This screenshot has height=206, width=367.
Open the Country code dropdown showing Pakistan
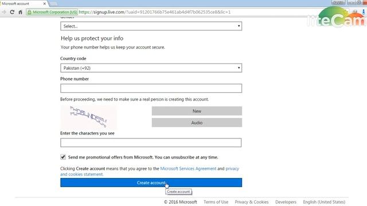[151, 68]
